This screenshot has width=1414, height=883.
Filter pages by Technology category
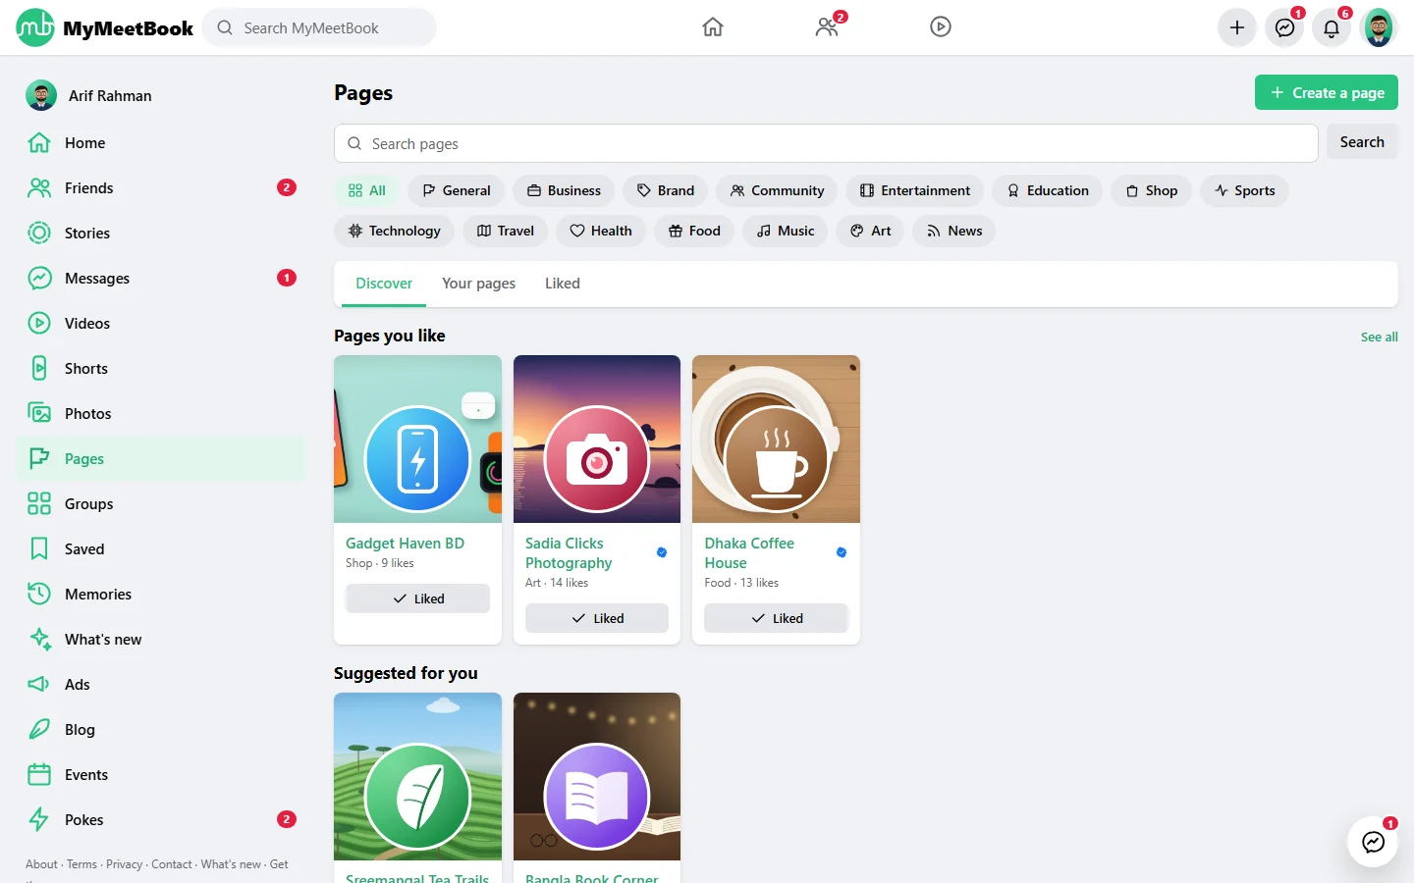(395, 231)
